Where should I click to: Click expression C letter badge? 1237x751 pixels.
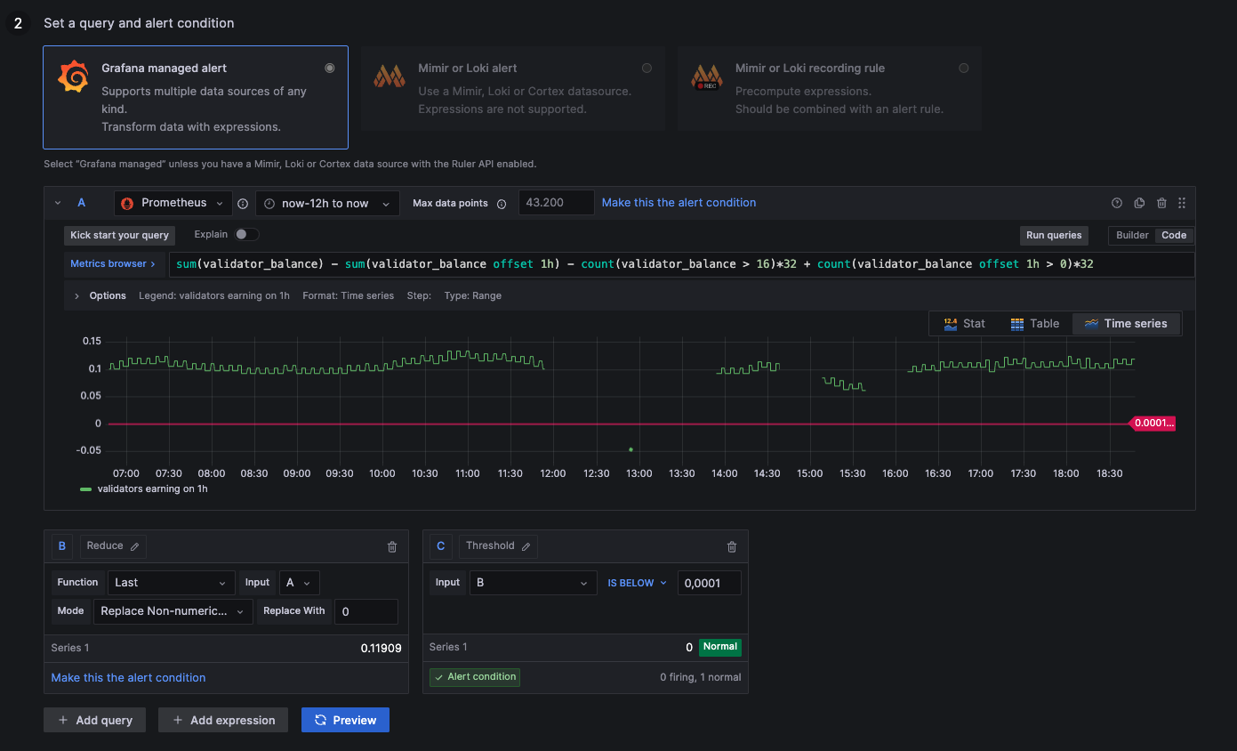click(441, 546)
